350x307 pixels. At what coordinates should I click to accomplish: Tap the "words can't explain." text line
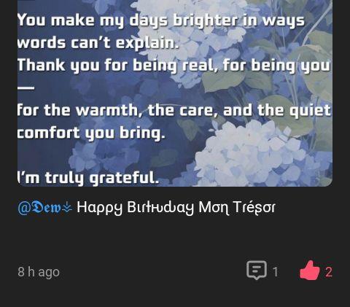coord(98,43)
